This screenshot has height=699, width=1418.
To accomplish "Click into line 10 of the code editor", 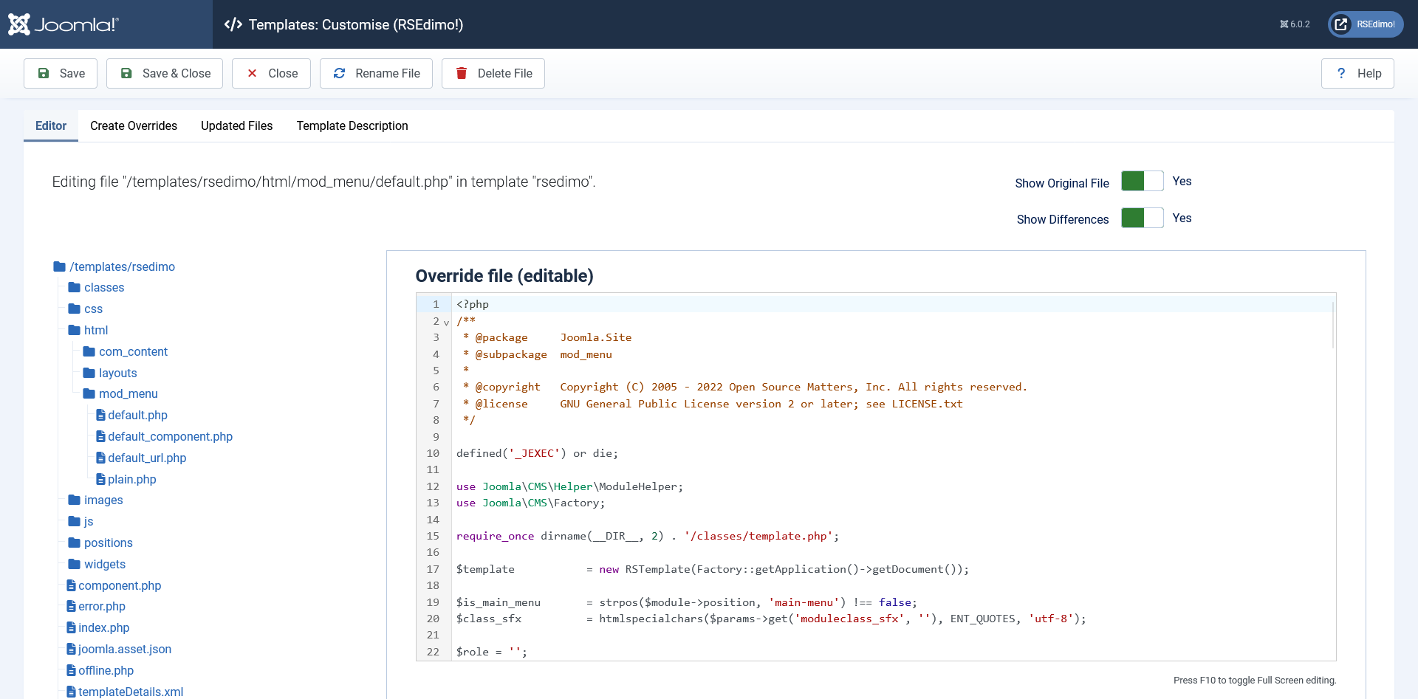I will (x=537, y=453).
